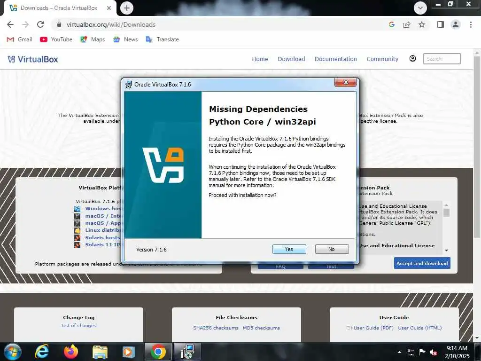Close the Oracle VirtualBox 7.1.6 installer dialog
The height and width of the screenshot is (361, 481).
pyautogui.click(x=345, y=82)
